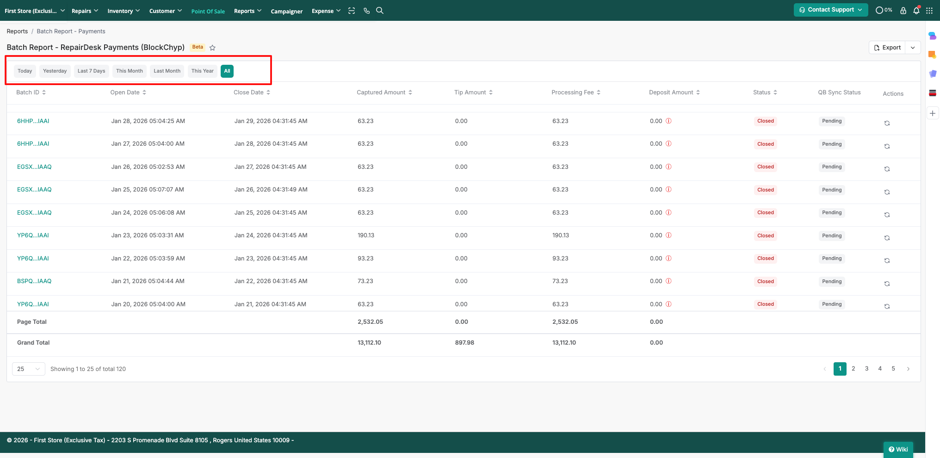
Task: Open the rows-per-page dropdown showing 25
Action: pyautogui.click(x=28, y=369)
